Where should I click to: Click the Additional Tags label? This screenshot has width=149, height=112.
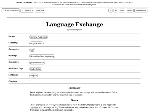point(15,69)
